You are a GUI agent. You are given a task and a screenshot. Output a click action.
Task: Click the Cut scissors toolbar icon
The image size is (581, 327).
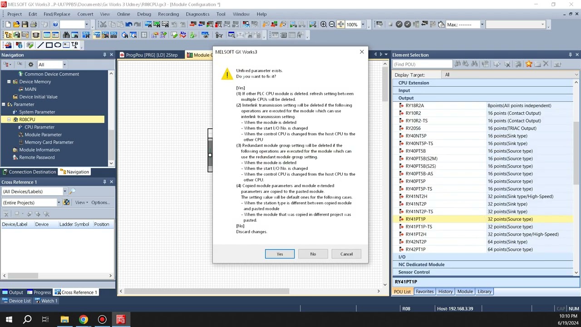103,25
